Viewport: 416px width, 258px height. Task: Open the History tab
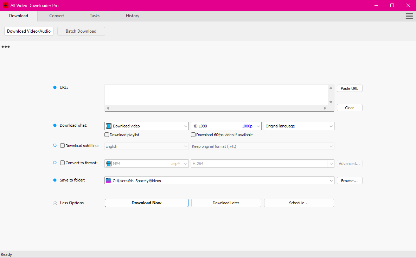click(x=133, y=16)
